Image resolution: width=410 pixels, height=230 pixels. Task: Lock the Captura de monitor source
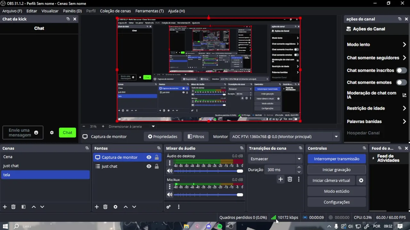pos(157,157)
